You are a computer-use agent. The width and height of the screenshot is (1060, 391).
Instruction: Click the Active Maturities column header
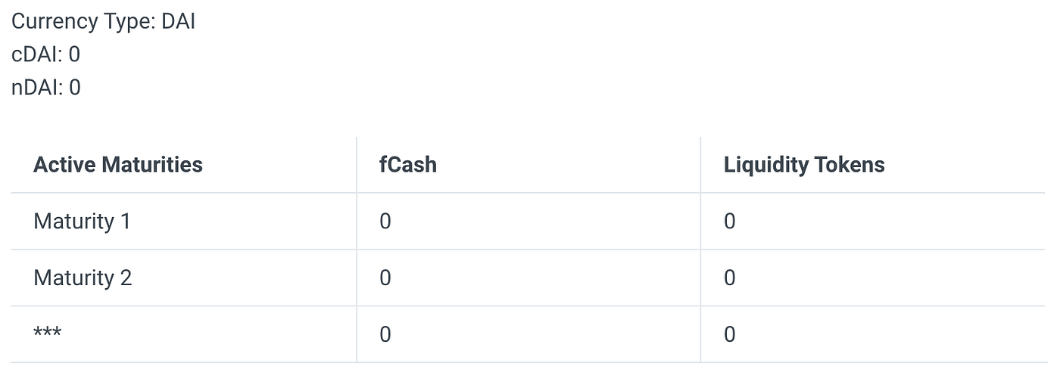pos(118,164)
